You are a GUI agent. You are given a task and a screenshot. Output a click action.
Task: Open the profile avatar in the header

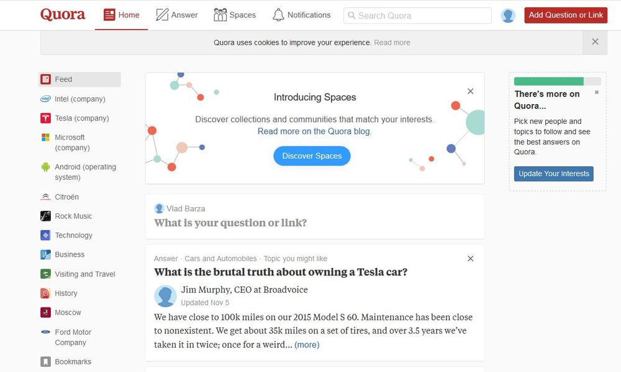point(508,15)
